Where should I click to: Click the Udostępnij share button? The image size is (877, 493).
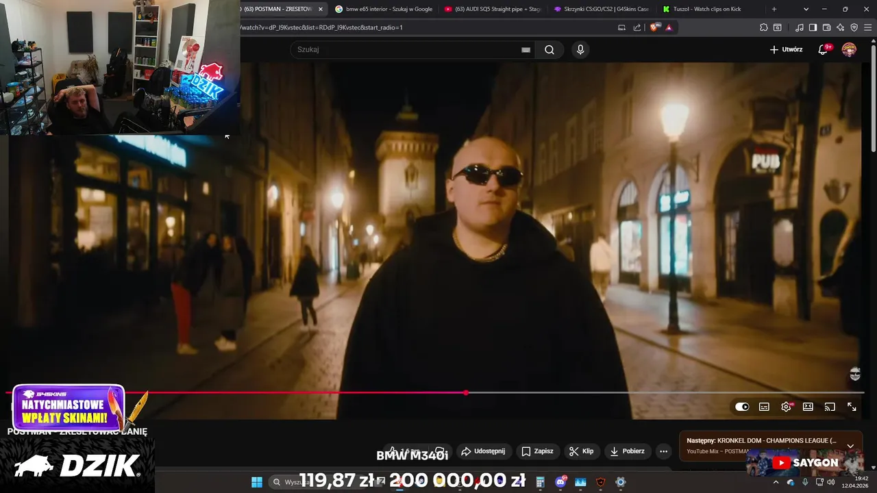point(484,451)
